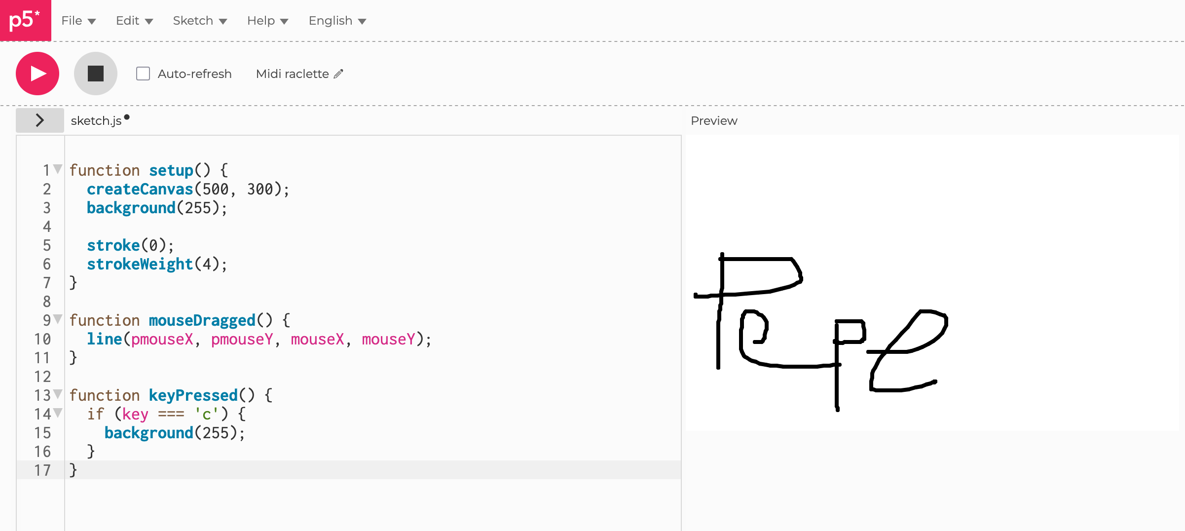
Task: Open the File menu
Action: pos(78,21)
